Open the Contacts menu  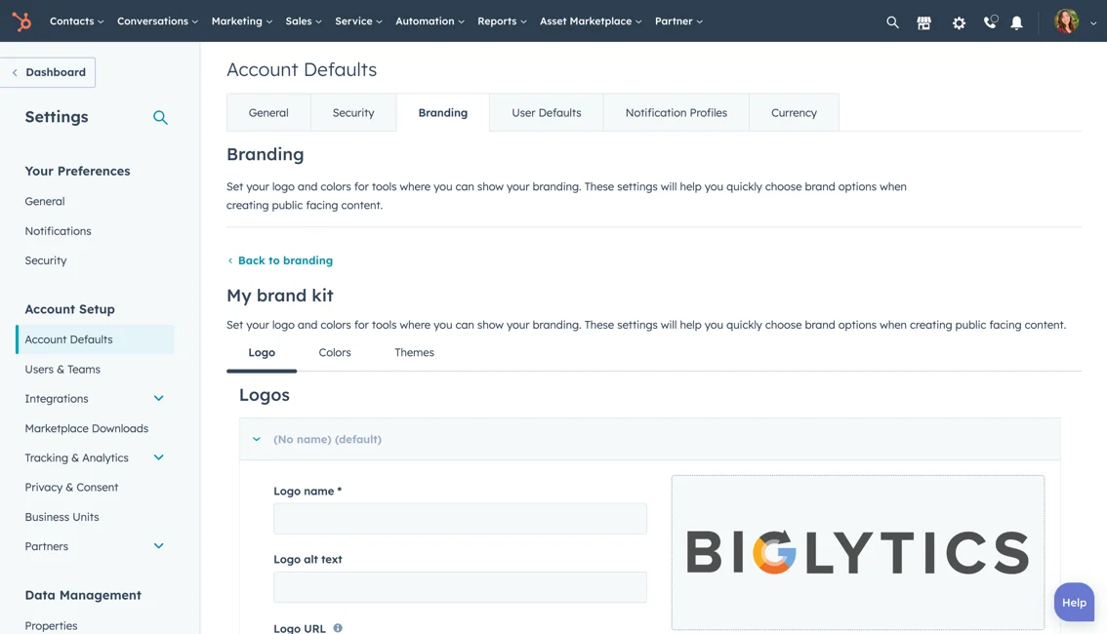[76, 21]
